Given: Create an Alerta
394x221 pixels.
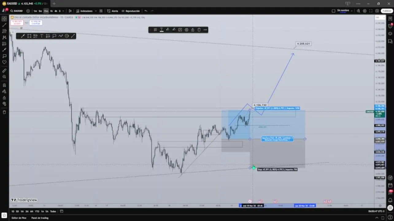Looking at the screenshot, I should click(113, 11).
